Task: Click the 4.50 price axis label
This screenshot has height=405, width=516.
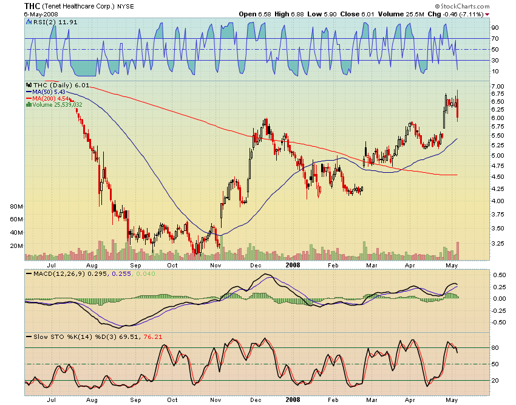Action: [497, 177]
